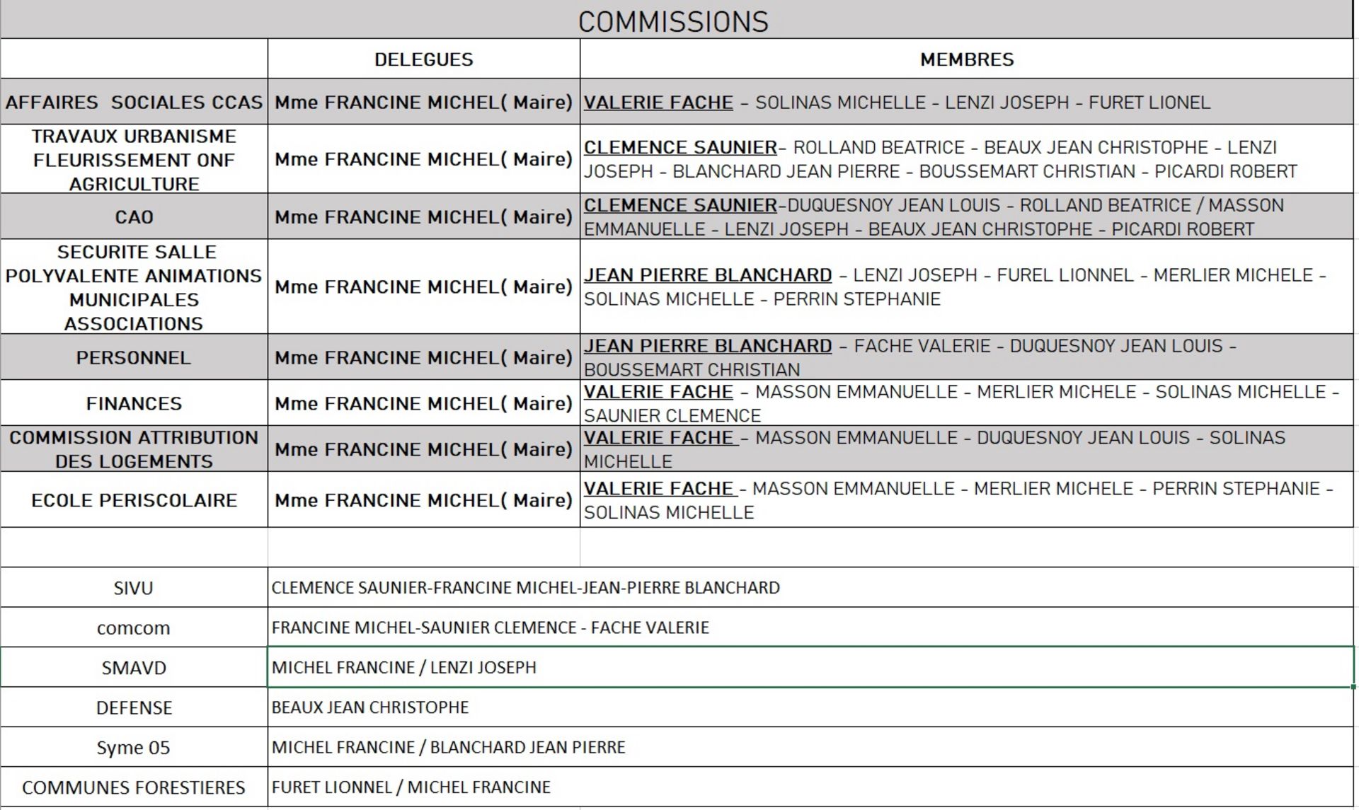Click the PERSONNEL row label cell
Screen dimensions: 1359x810
(x=134, y=357)
